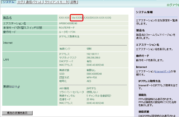Viewport: 179px width, 117px height.
Task: Open the Internetポート help link
Action: (x=163, y=71)
